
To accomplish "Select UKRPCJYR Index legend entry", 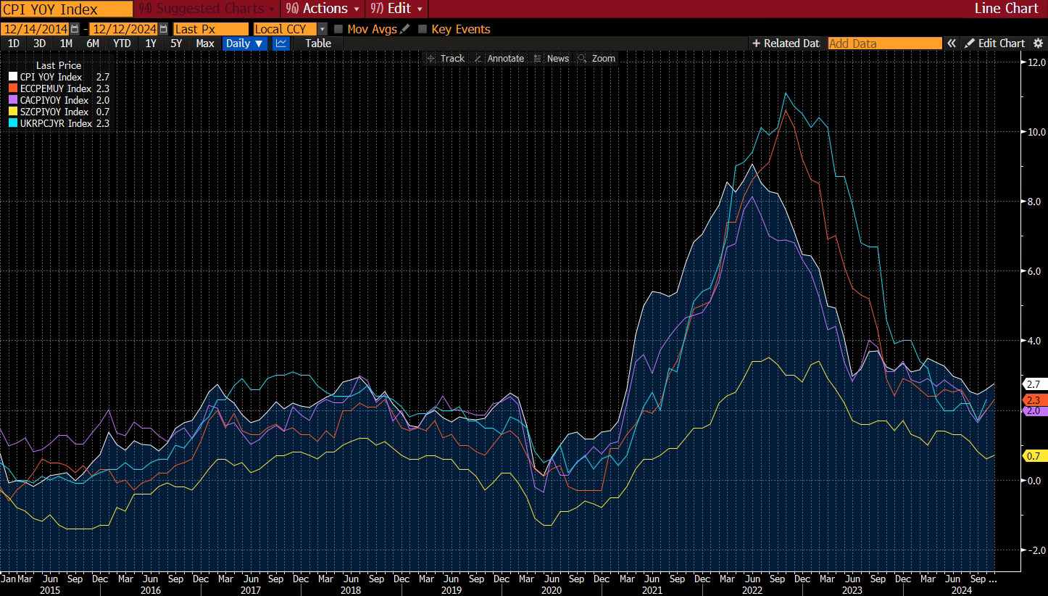I will tap(59, 123).
